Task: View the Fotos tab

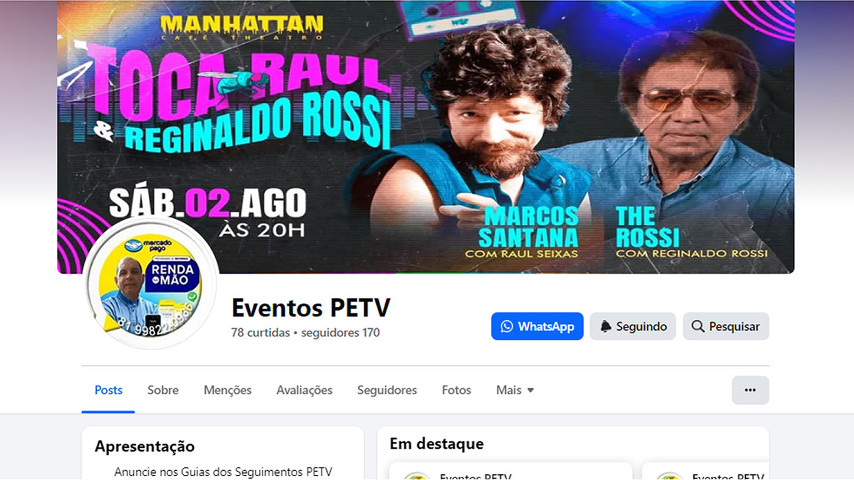Action: [456, 390]
